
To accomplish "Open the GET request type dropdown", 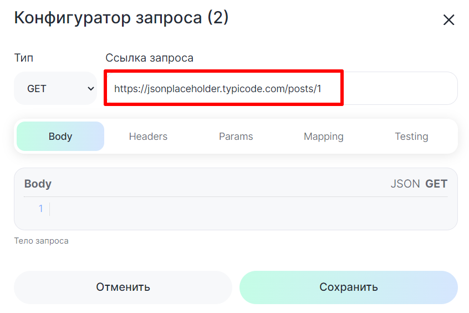I will tap(55, 88).
